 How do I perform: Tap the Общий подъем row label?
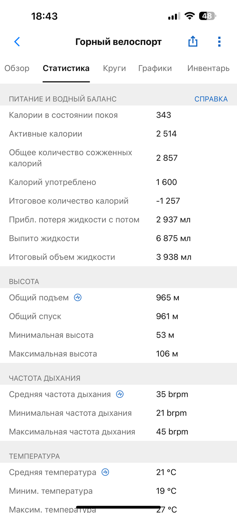pyautogui.click(x=39, y=298)
